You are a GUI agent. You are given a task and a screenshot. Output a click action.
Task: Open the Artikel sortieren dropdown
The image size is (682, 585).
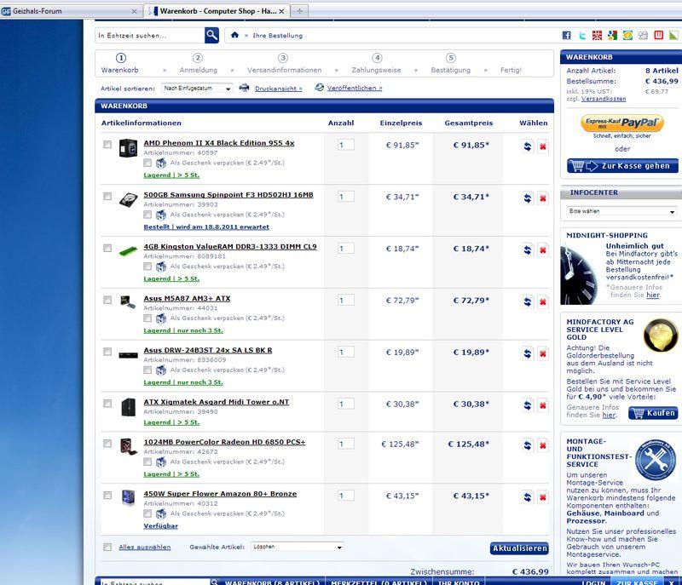197,89
